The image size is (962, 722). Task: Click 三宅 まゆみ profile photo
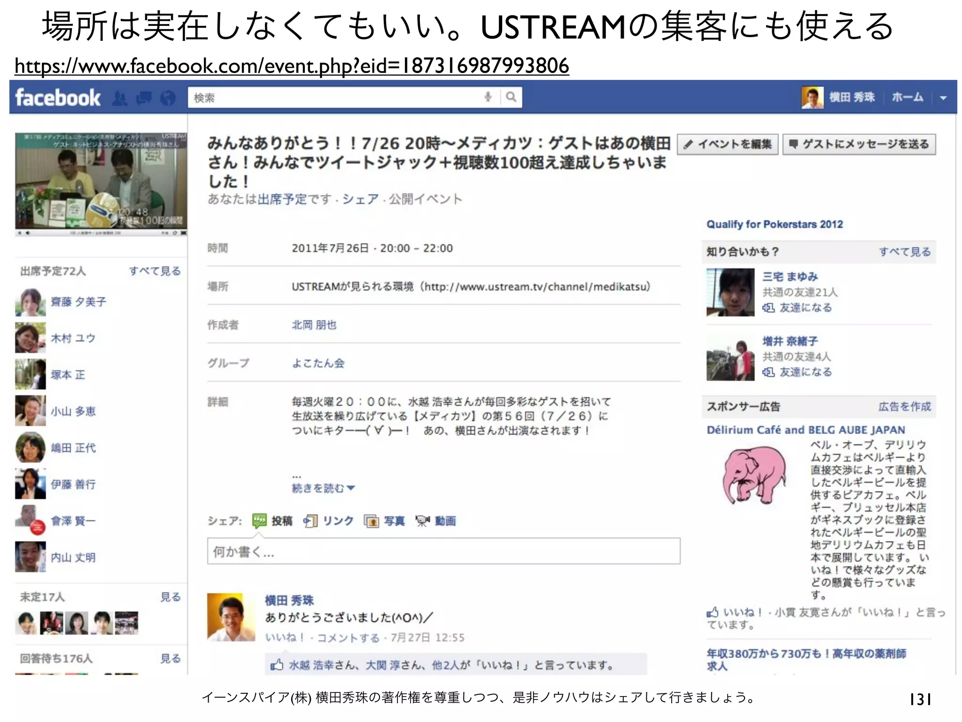pos(730,292)
